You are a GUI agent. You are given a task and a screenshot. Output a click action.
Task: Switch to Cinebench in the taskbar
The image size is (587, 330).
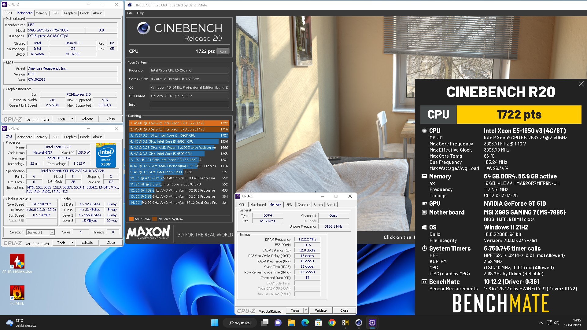359,323
